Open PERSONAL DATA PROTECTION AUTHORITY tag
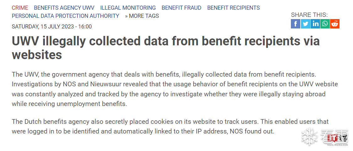Image resolution: width=353 pixels, height=151 pixels. [x=65, y=16]
